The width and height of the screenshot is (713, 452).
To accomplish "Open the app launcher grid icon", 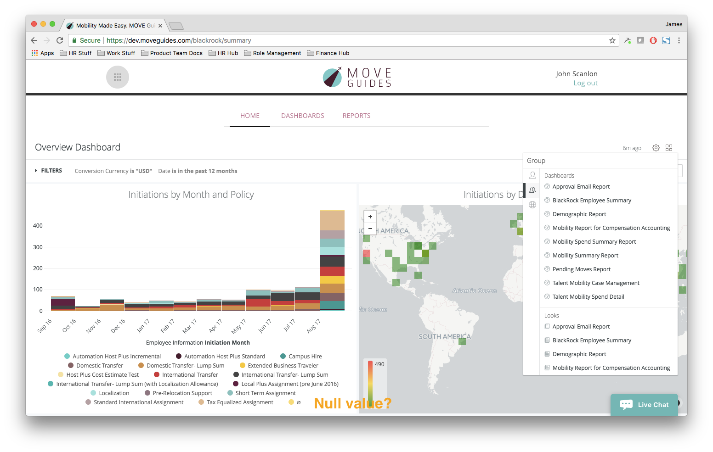I will tap(118, 77).
